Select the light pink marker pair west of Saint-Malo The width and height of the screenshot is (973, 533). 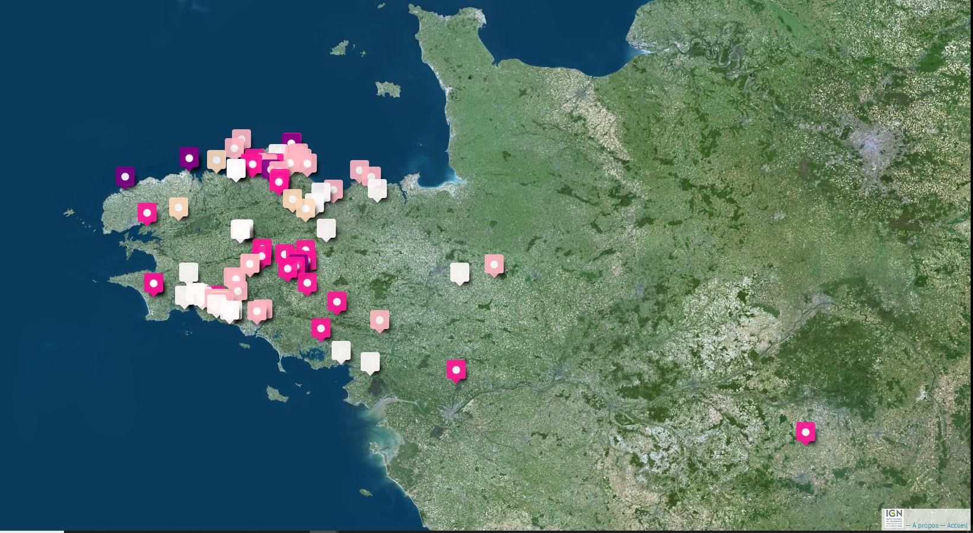click(364, 172)
